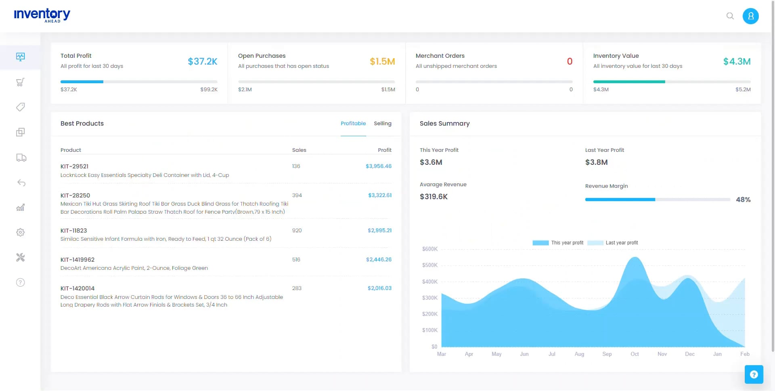Click the Inventory Value progress bar
Screen dimensions: 775x391
point(672,82)
